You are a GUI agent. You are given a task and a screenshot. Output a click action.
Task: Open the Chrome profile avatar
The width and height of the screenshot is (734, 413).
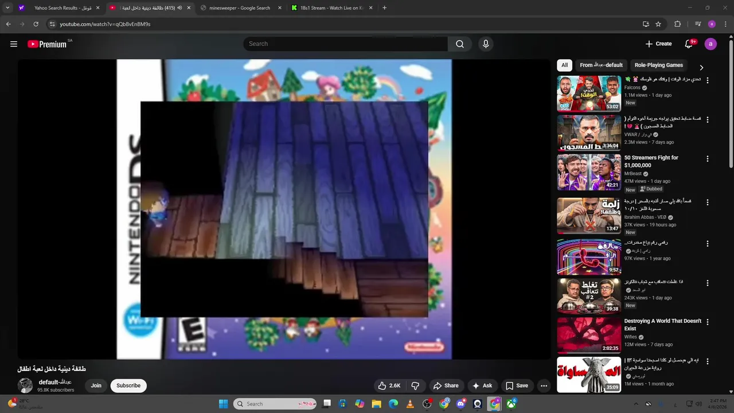pos(712,24)
